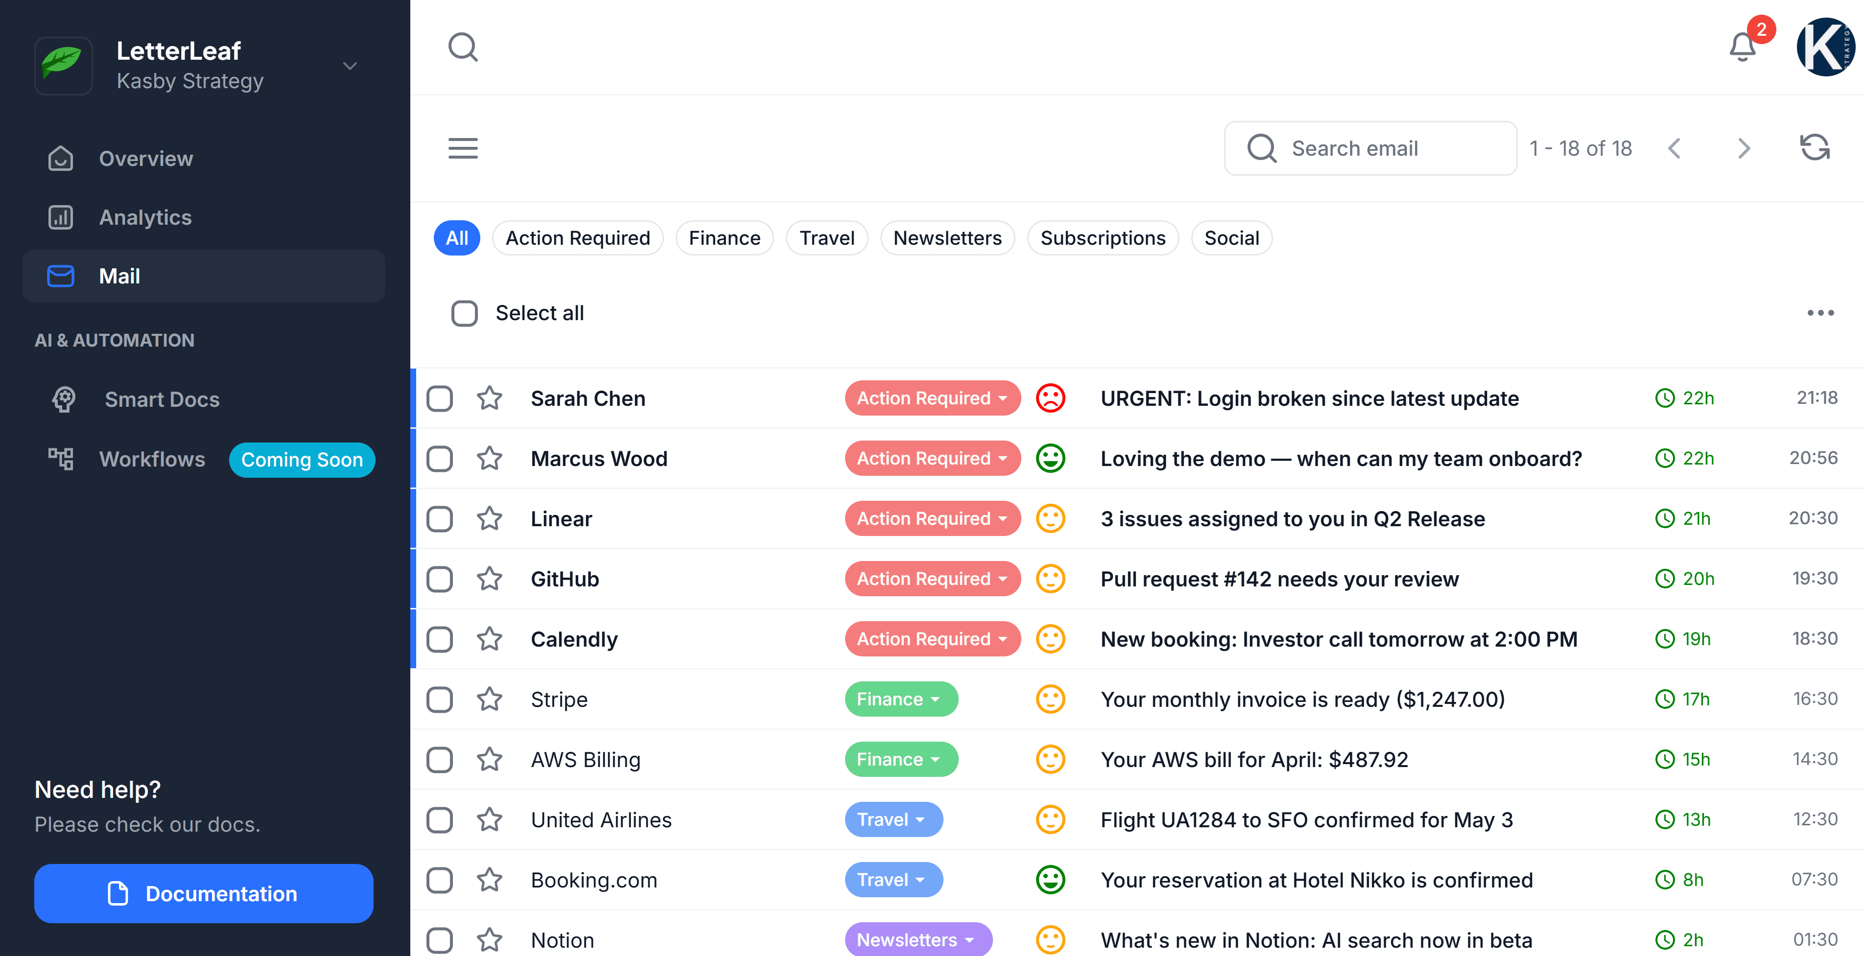
Task: Star the Linear email
Action: point(490,518)
